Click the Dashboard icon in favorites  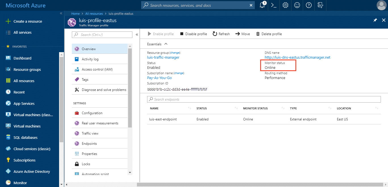pos(8,58)
